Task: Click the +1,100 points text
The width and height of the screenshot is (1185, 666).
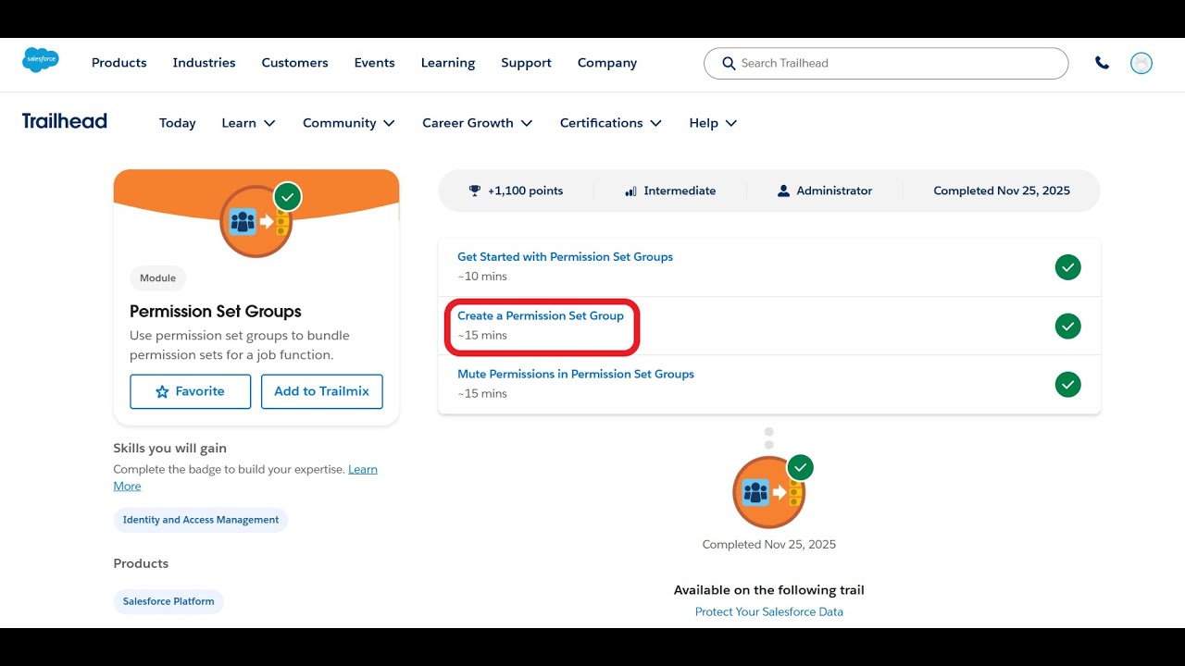Action: pyautogui.click(x=526, y=191)
